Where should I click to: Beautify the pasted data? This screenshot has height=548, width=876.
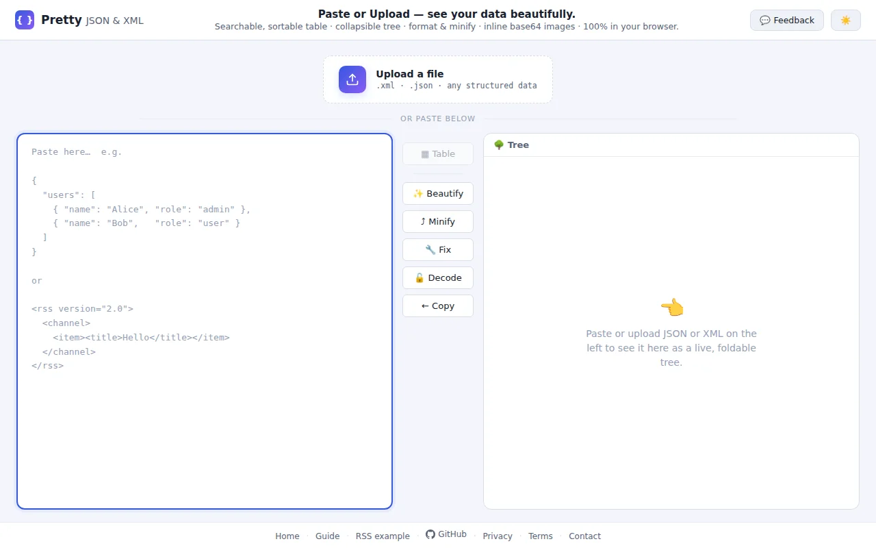[438, 194]
